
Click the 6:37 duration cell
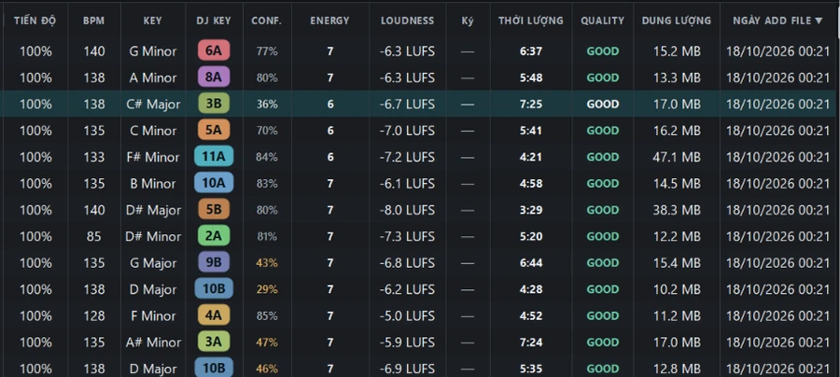tap(531, 51)
